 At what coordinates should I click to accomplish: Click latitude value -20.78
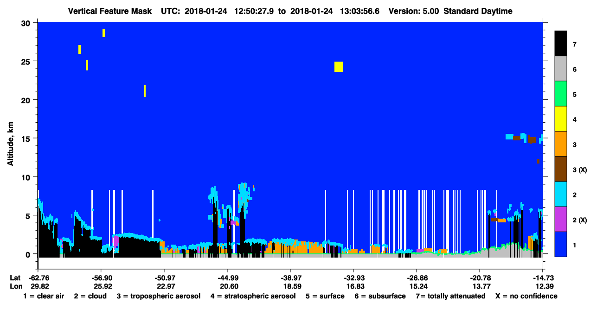click(480, 278)
